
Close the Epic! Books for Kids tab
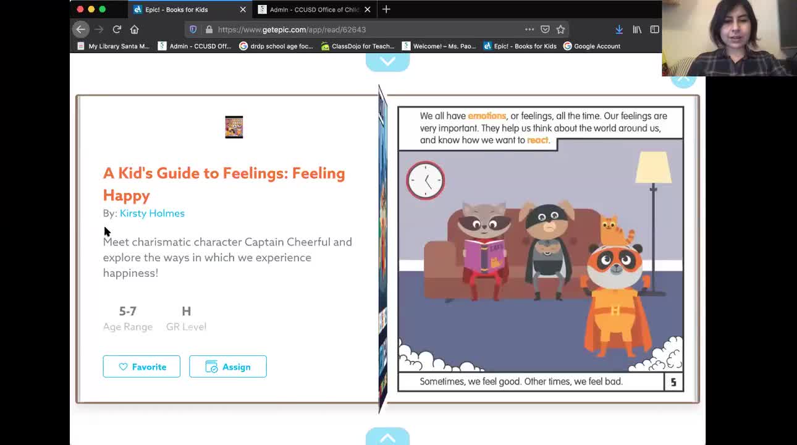pos(243,9)
